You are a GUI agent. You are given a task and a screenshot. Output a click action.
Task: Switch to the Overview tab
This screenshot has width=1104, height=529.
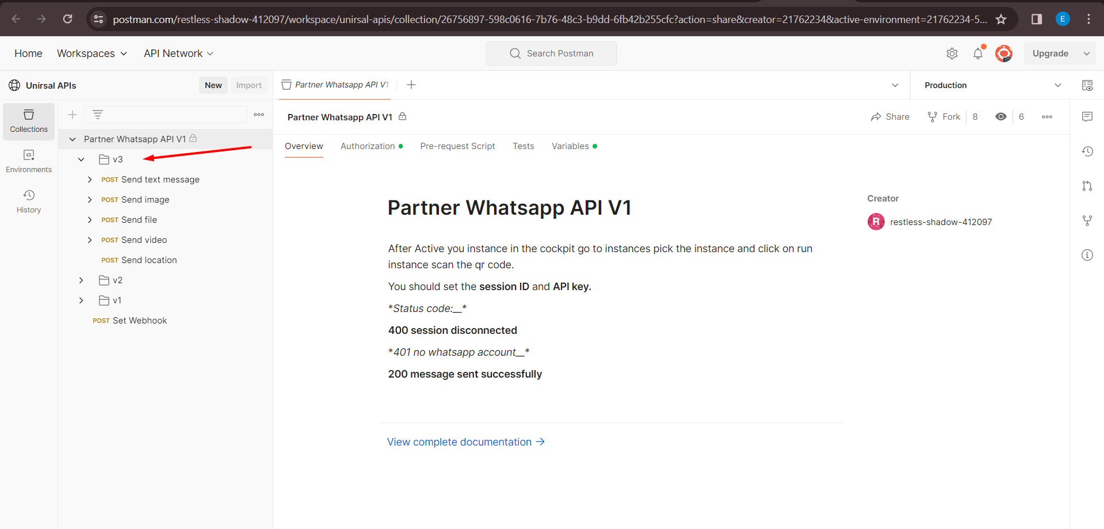[304, 146]
